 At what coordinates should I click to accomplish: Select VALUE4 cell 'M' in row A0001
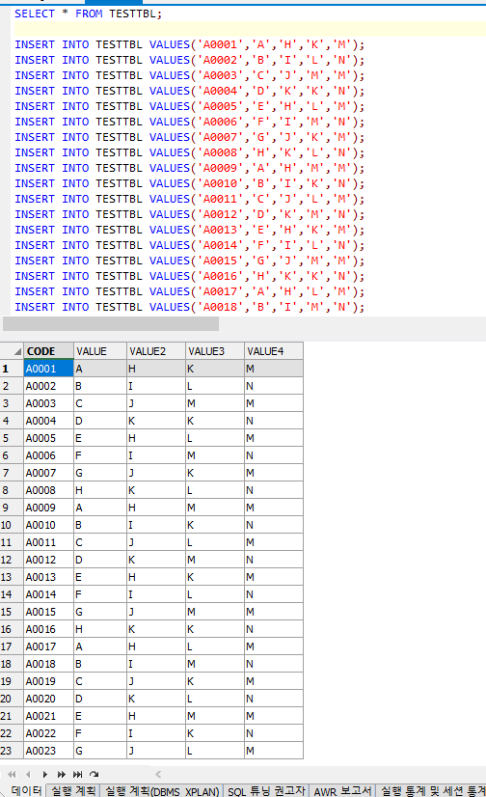(274, 369)
